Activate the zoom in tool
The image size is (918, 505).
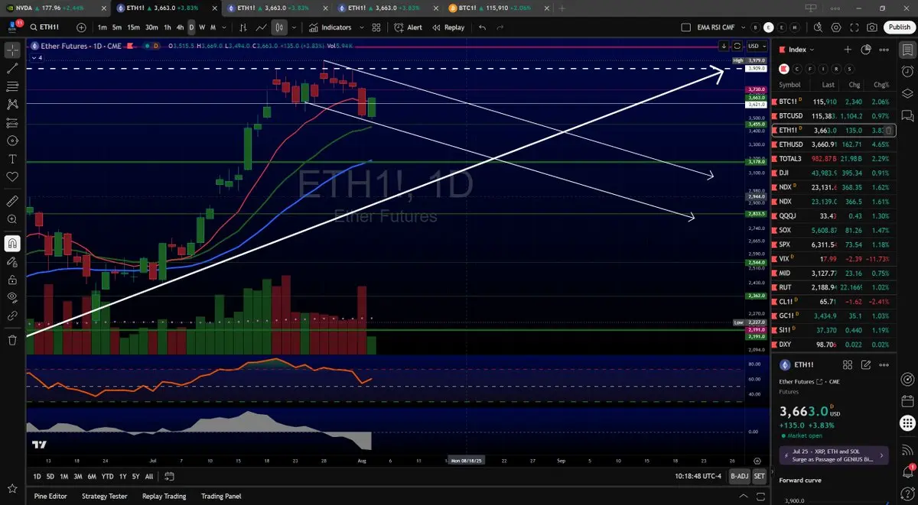point(12,219)
